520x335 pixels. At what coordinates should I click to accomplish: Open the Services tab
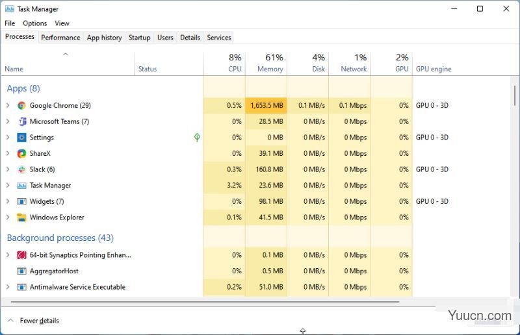[x=219, y=38]
